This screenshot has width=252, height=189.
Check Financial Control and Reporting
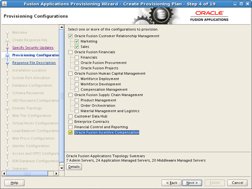pos(70,127)
